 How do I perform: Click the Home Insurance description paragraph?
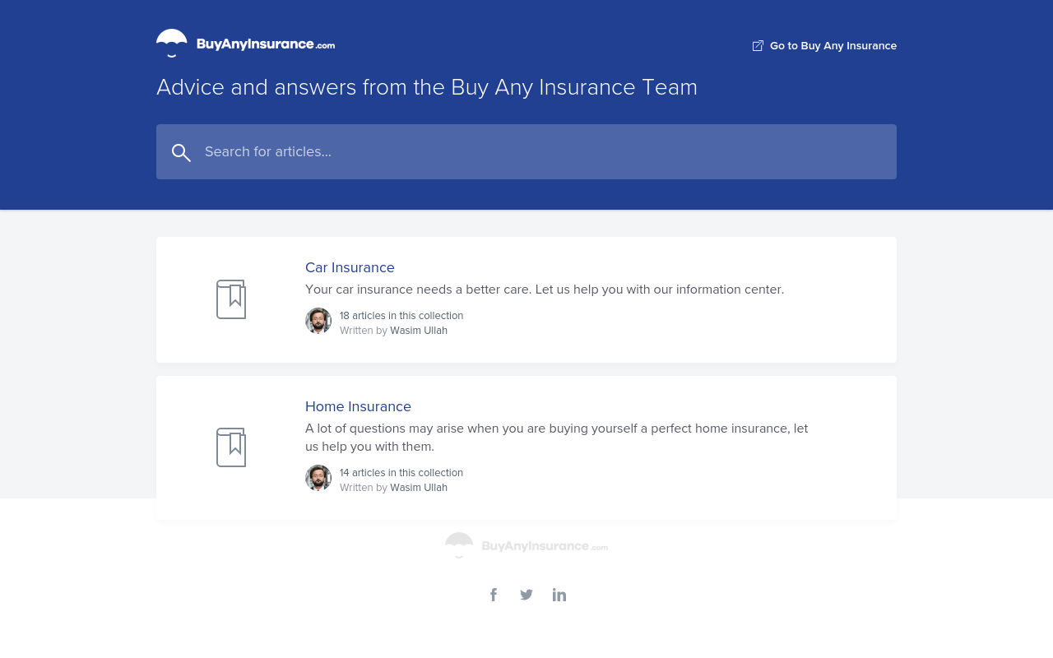(x=557, y=438)
